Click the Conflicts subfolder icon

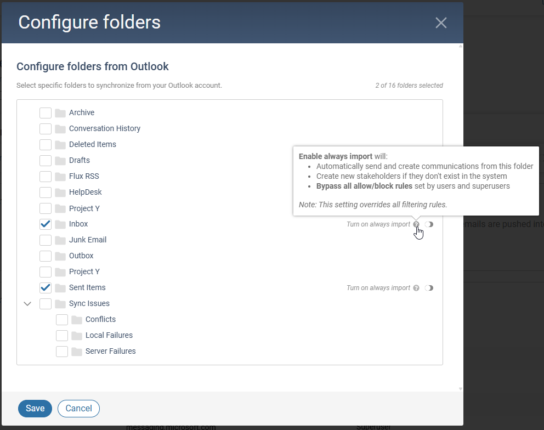pos(77,320)
